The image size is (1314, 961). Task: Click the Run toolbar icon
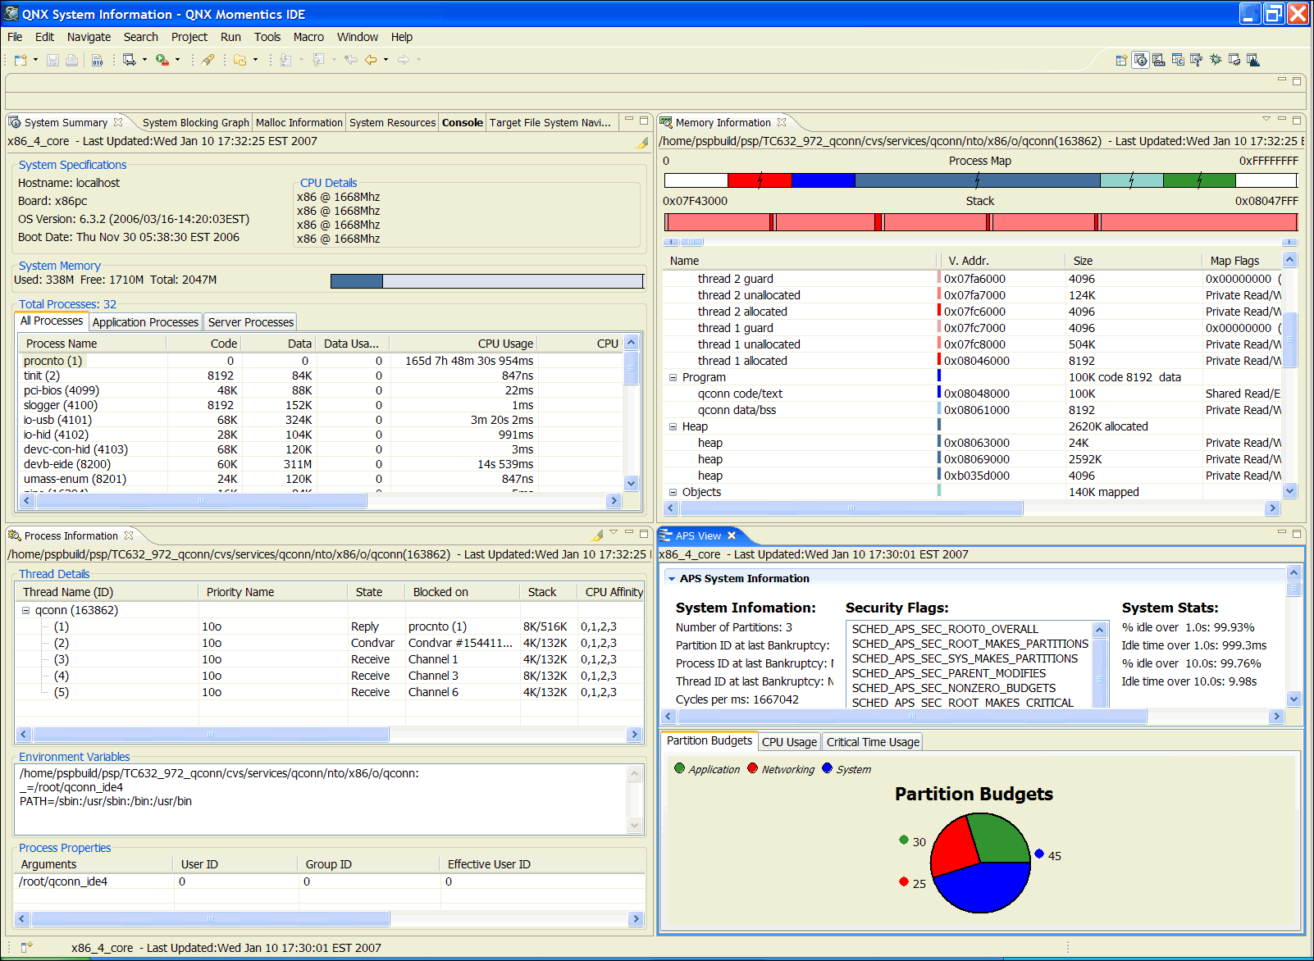click(x=161, y=59)
